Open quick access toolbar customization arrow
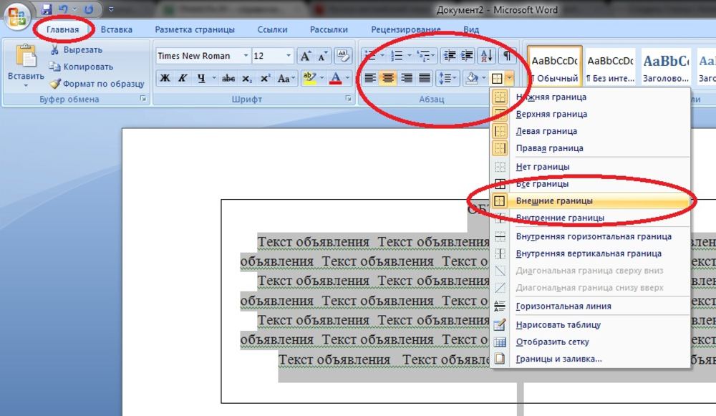Image resolution: width=716 pixels, height=416 pixels. point(111,9)
